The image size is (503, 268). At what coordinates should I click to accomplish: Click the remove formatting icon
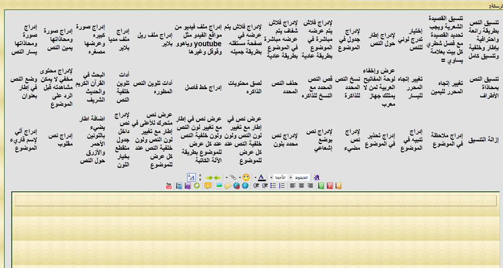tap(316, 177)
